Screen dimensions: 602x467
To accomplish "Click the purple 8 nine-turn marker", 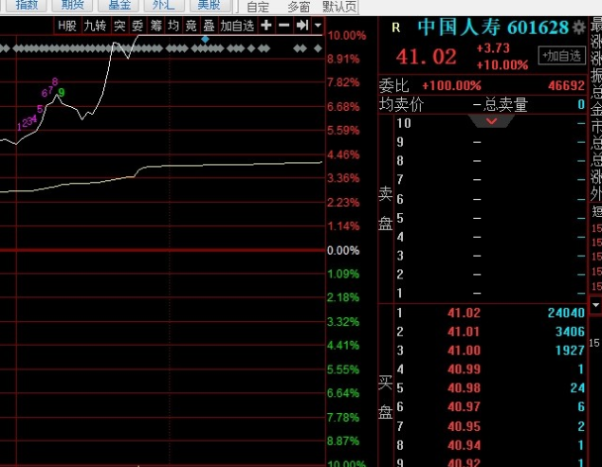I will click(55, 81).
